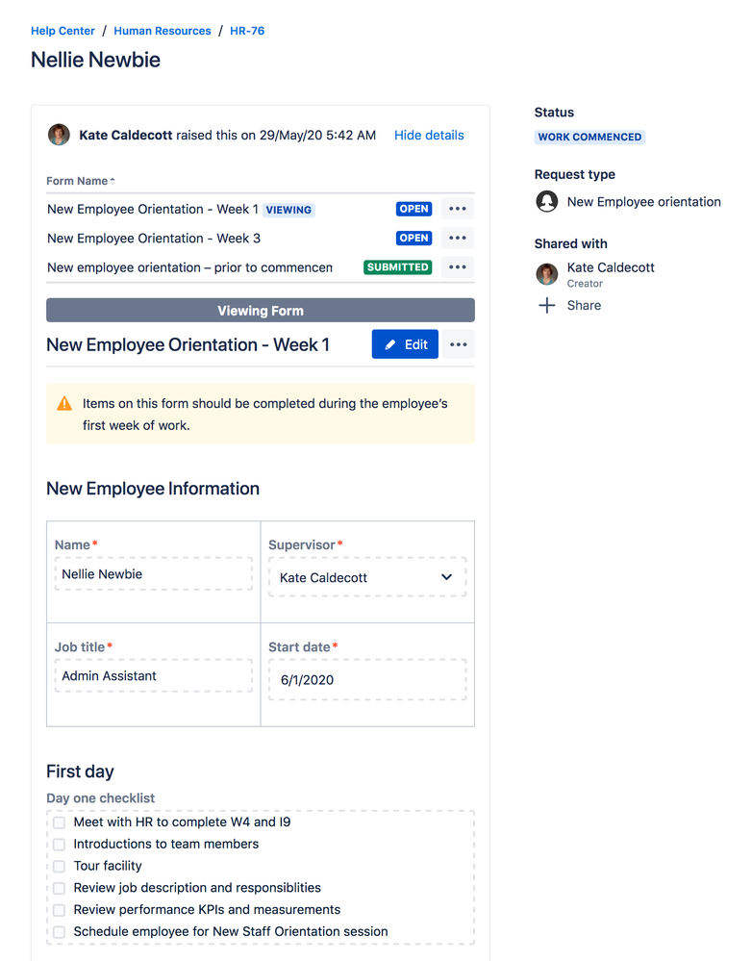This screenshot has width=752, height=961.
Task: Click the warning triangle icon on the notice
Action: tap(64, 405)
